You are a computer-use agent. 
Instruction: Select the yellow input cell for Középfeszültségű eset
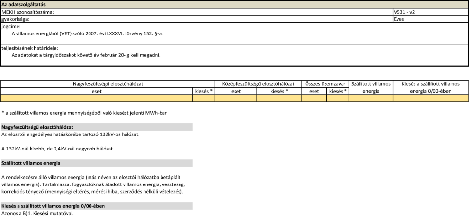236,99
